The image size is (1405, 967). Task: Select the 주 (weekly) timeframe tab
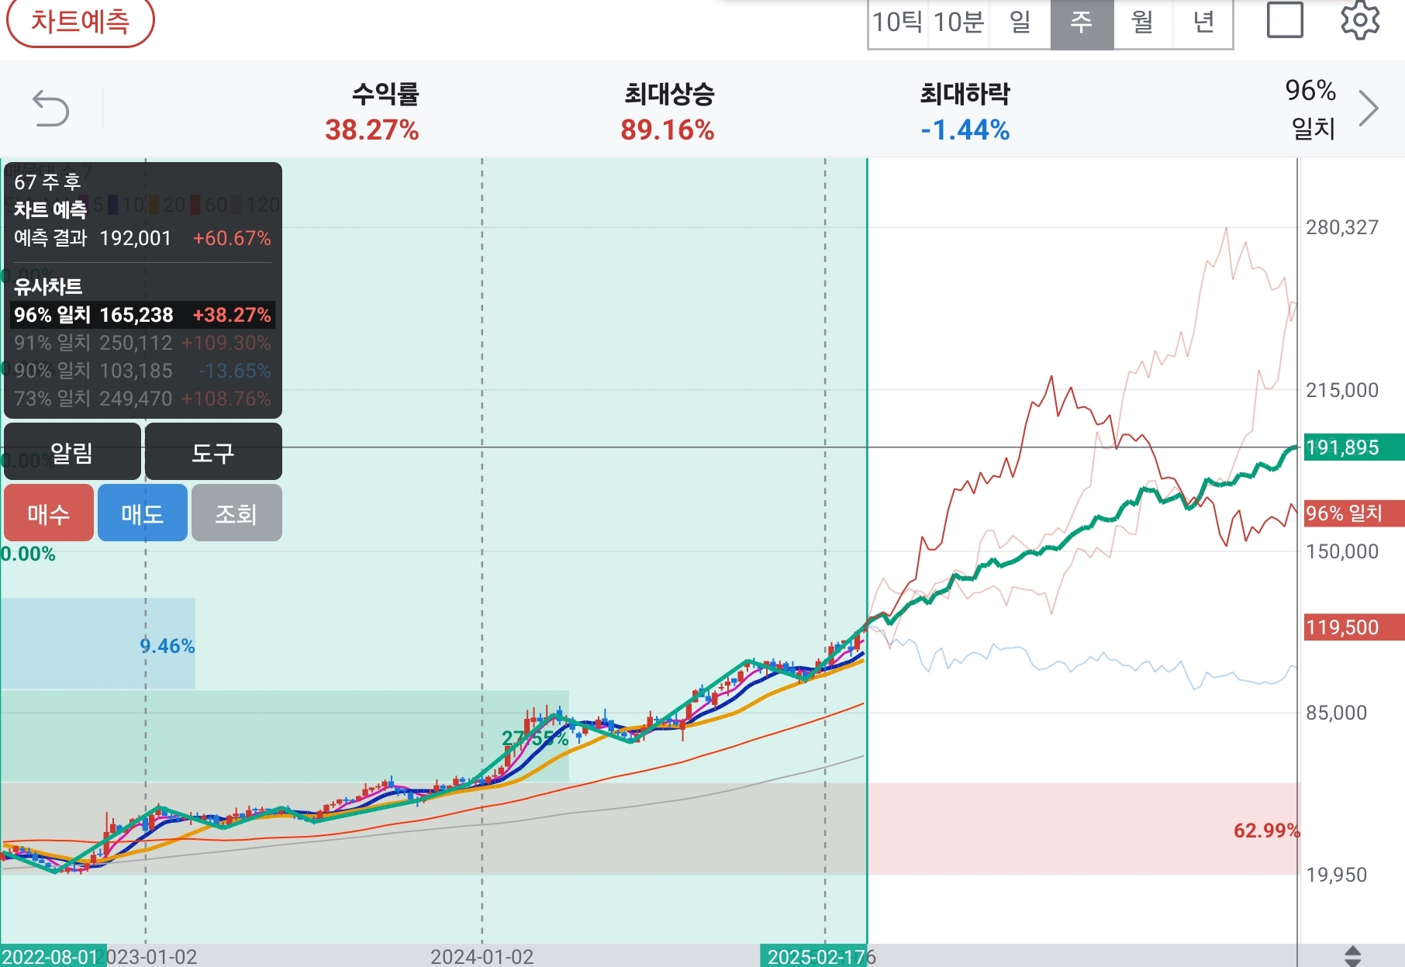pyautogui.click(x=1082, y=22)
